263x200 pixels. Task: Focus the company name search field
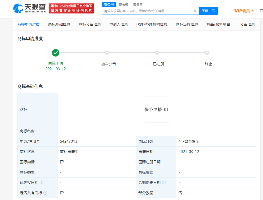pyautogui.click(x=148, y=11)
